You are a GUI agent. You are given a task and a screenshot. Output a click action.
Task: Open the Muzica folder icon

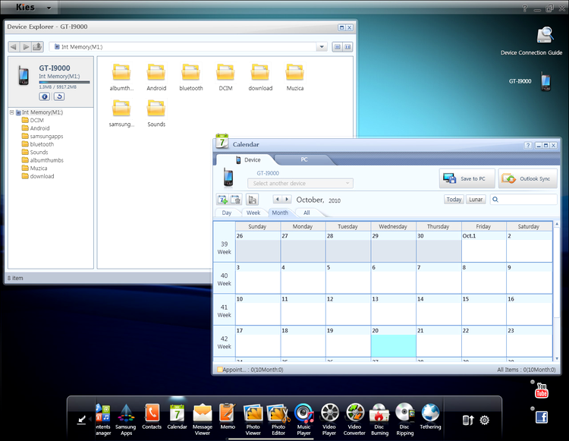pyautogui.click(x=295, y=77)
